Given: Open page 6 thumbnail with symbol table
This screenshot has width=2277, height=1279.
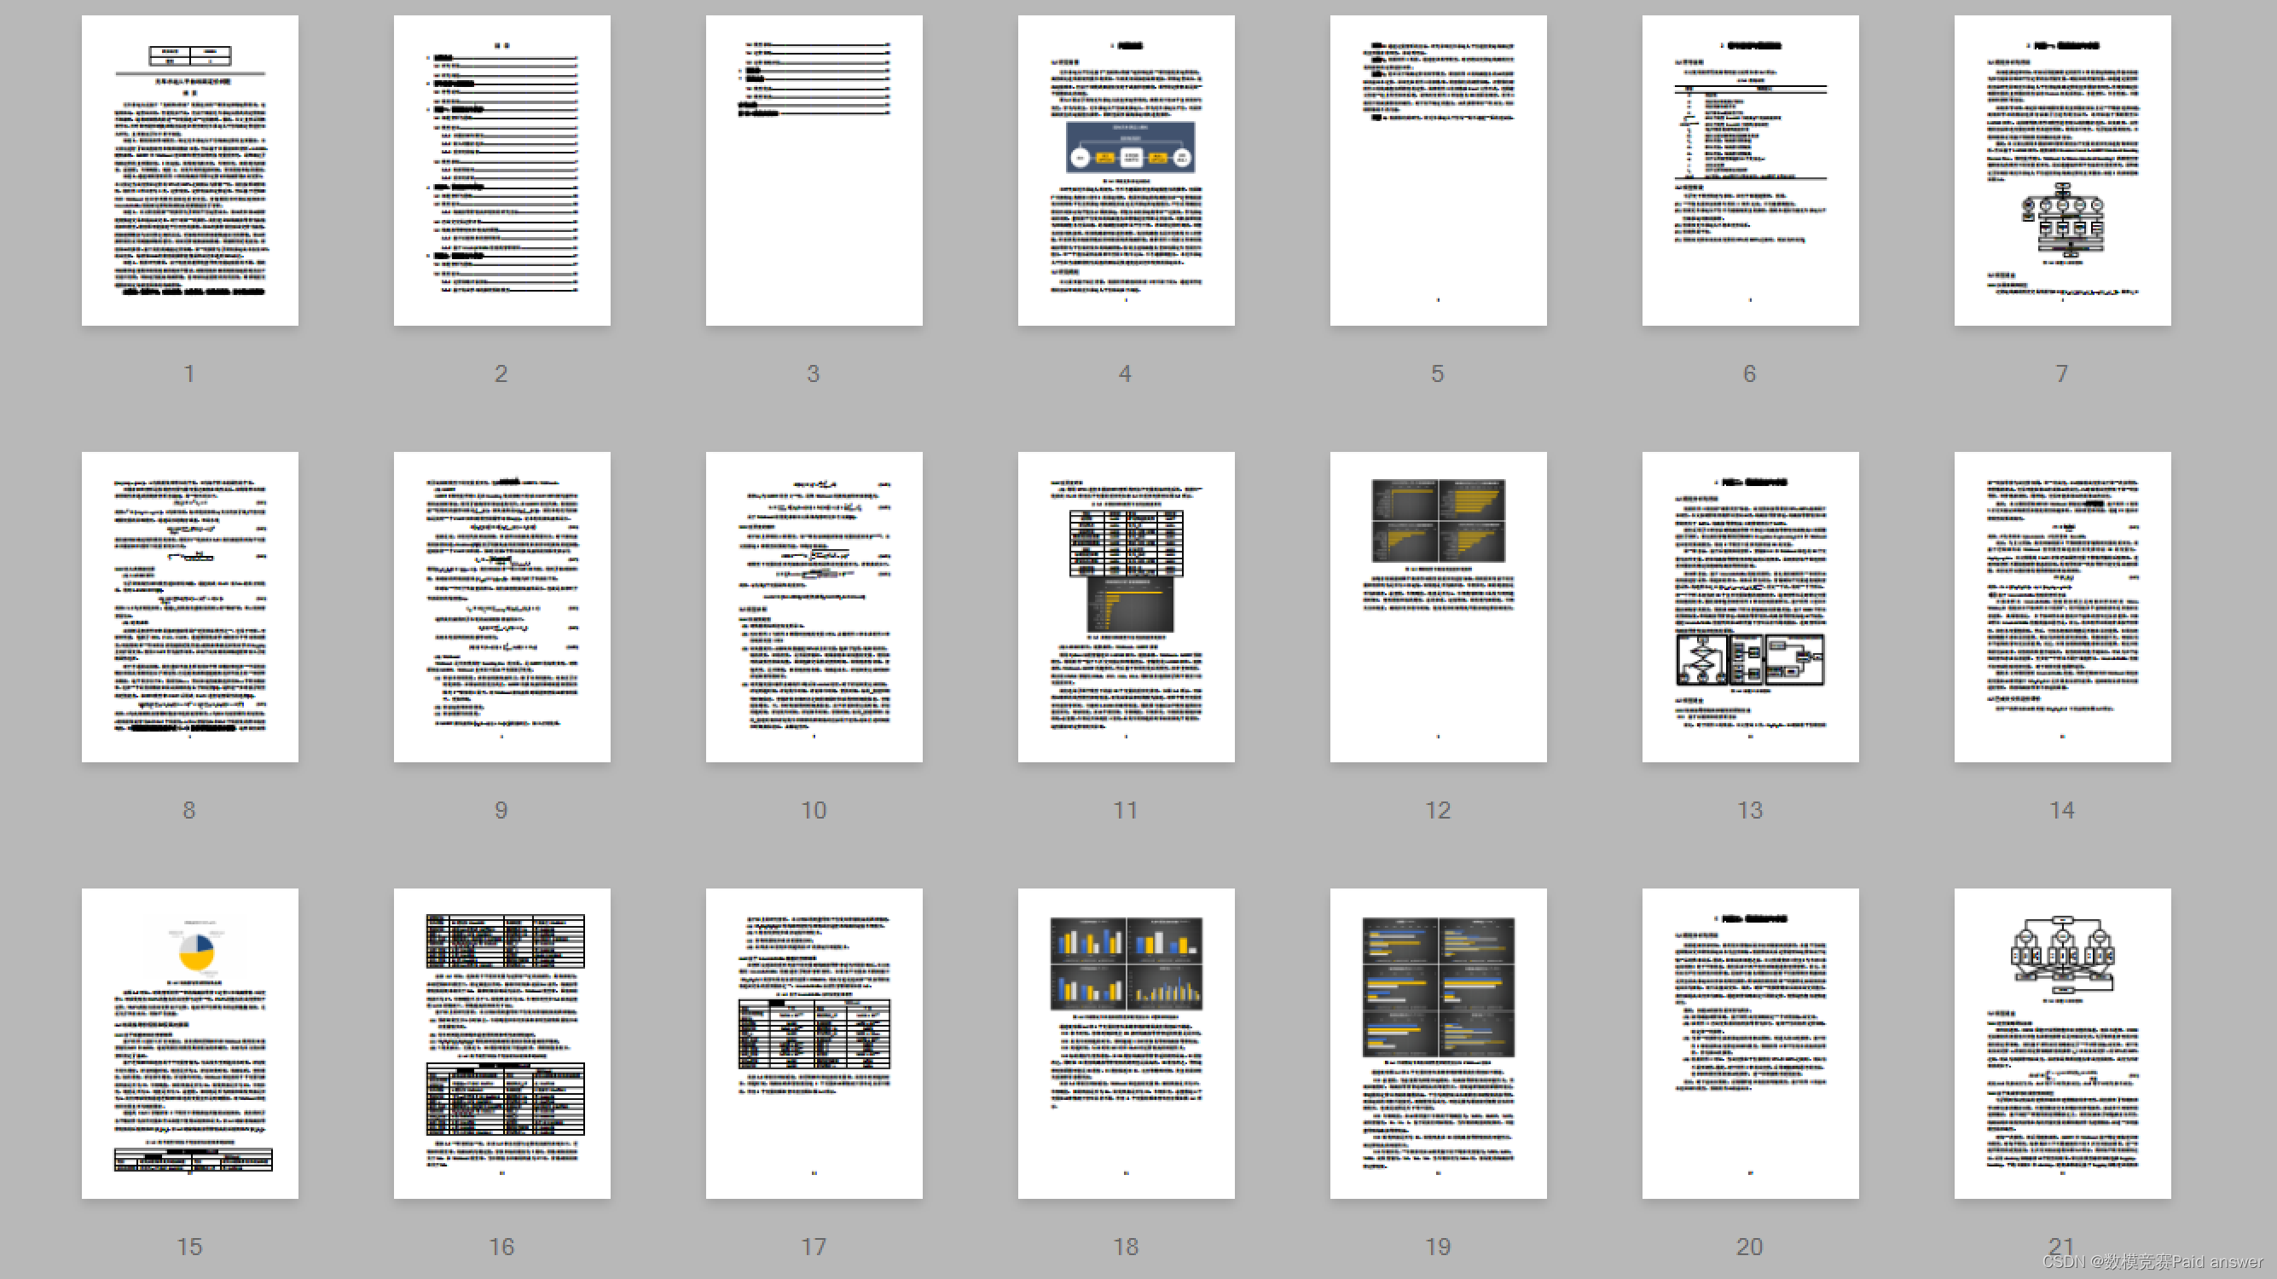Looking at the screenshot, I should 1750,171.
